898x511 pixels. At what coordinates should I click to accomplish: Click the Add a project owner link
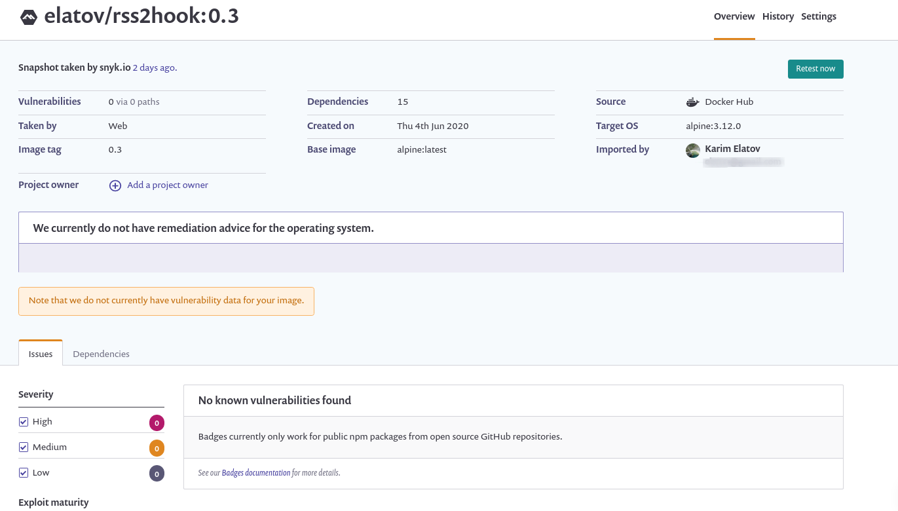click(x=168, y=185)
